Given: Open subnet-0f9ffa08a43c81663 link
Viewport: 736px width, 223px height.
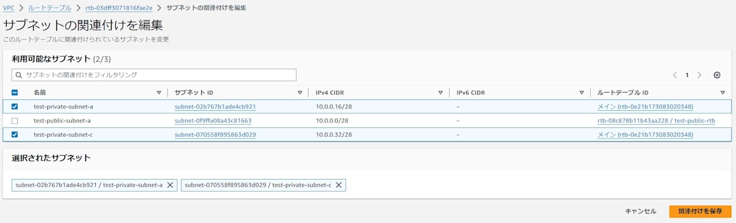Looking at the screenshot, I should (x=213, y=121).
